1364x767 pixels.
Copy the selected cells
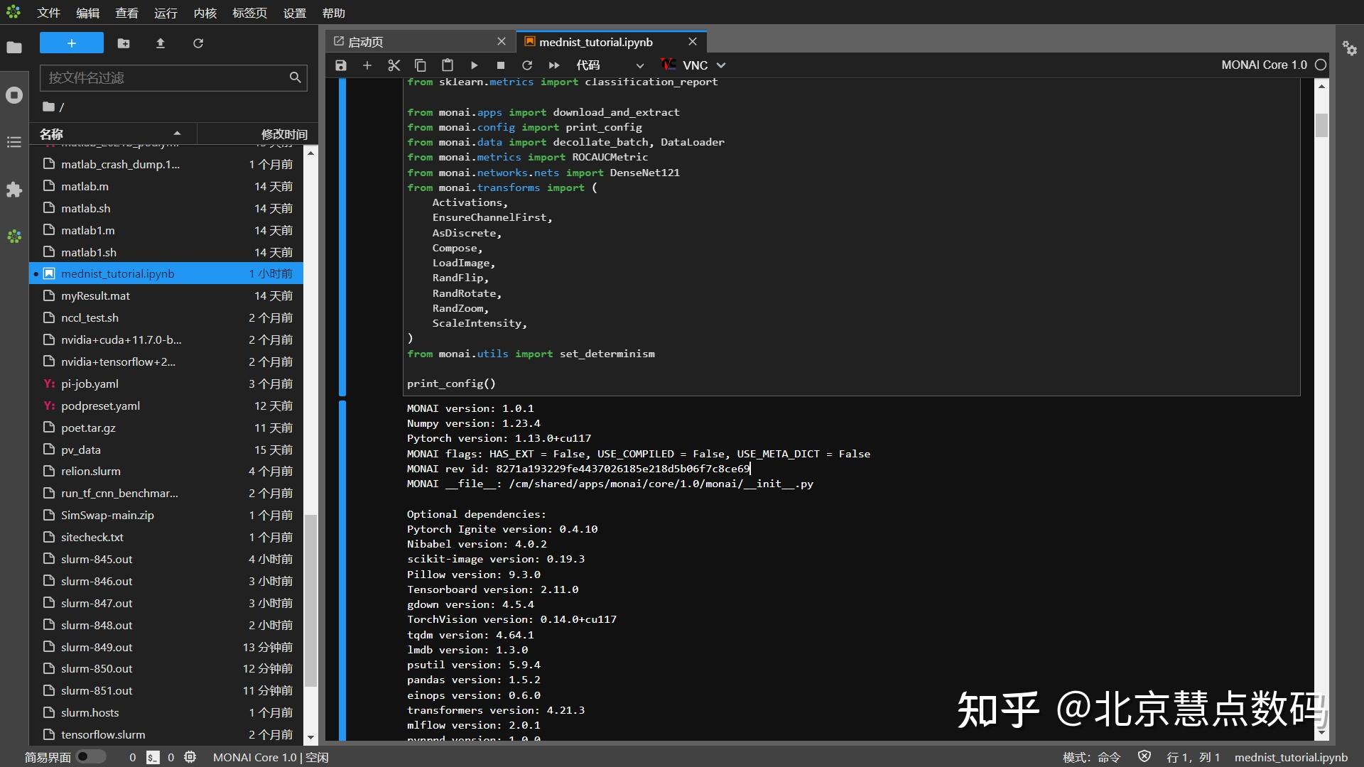tap(421, 65)
